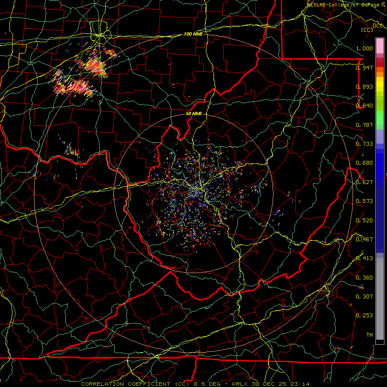
Task: Click the 0.253 legend value
Action: point(364,316)
